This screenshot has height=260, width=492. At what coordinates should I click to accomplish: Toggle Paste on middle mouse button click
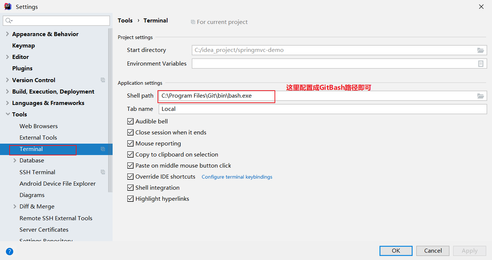130,165
